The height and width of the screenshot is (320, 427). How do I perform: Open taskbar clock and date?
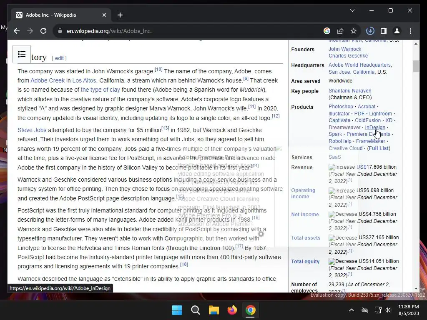(409, 310)
